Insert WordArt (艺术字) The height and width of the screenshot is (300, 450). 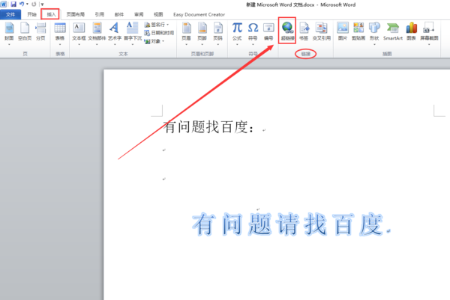[115, 33]
